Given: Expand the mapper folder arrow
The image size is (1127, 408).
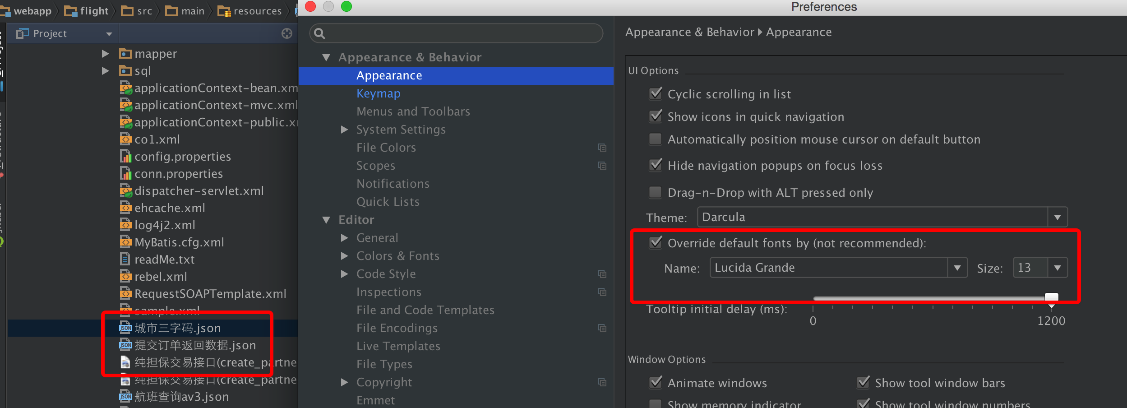Looking at the screenshot, I should point(106,54).
